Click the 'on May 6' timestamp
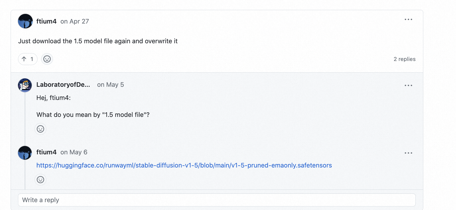This screenshot has height=210, width=456. 74,152
